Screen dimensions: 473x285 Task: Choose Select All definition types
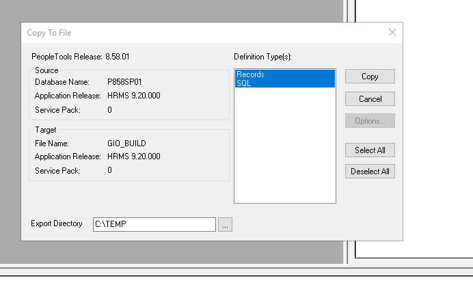(x=370, y=150)
